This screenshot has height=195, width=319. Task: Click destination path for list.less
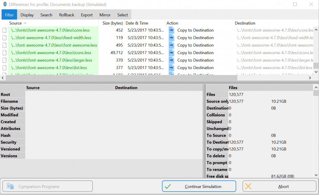pos(274,68)
